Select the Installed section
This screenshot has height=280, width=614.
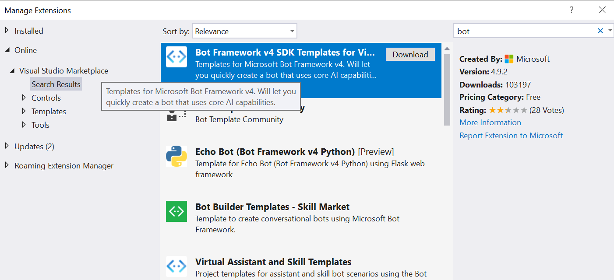pyautogui.click(x=29, y=31)
